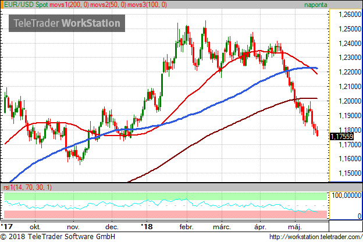Viewport: 363px width, 242px height.
Task: Click the 1,23000 price axis label
Action: [350, 58]
